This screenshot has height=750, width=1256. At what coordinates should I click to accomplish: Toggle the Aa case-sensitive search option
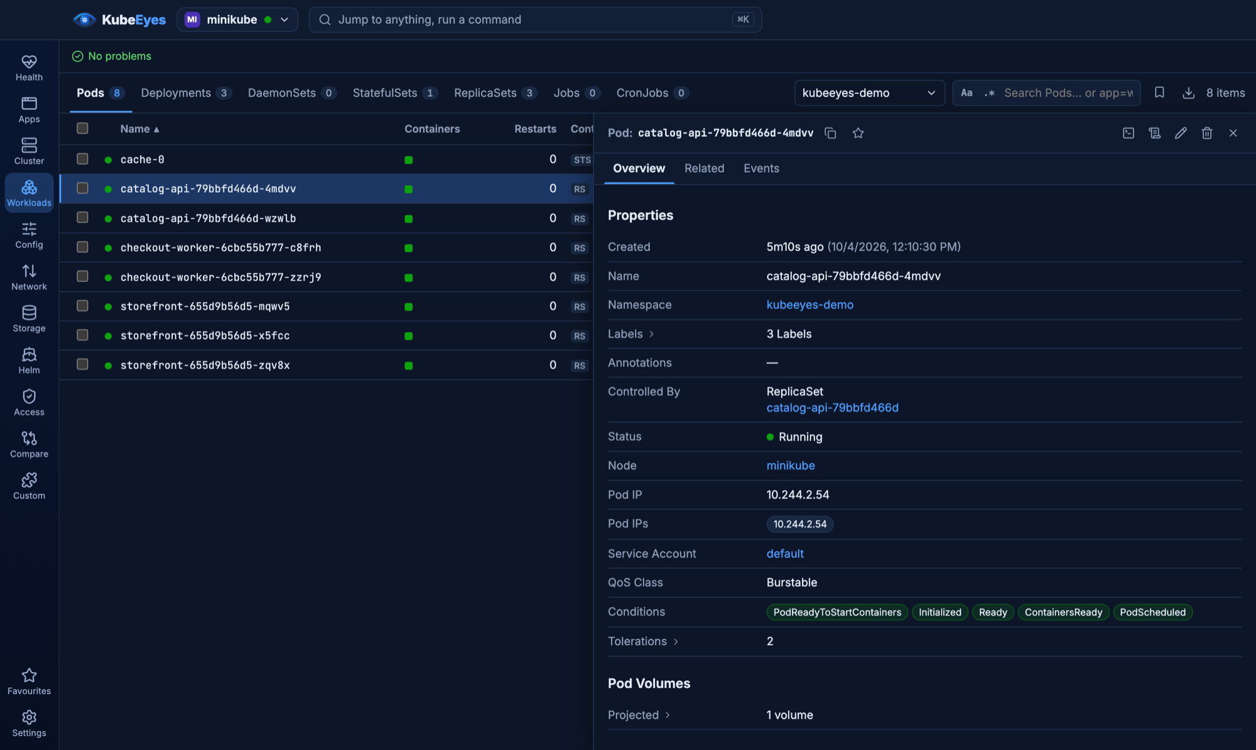[966, 93]
